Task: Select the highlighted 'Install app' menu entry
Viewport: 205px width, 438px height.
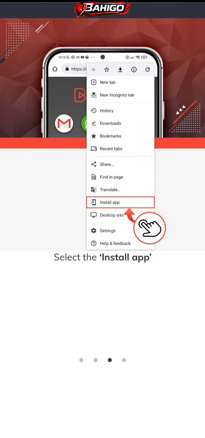Action: click(x=121, y=202)
